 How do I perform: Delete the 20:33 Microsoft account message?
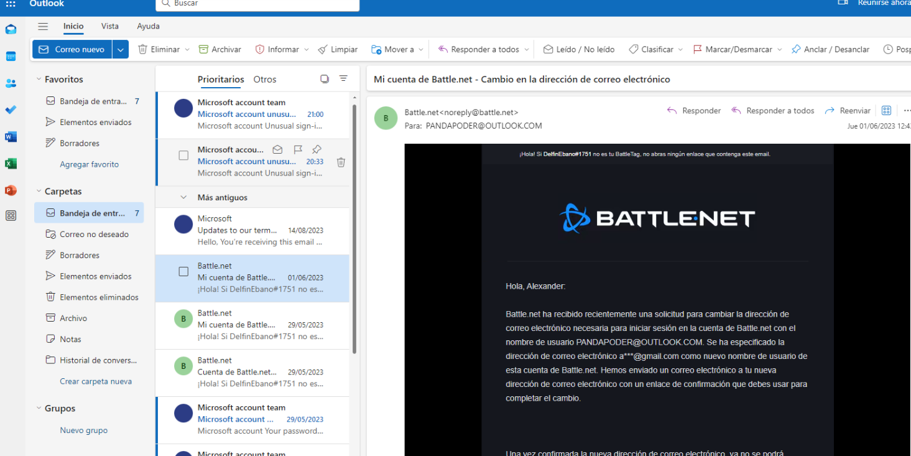click(341, 162)
